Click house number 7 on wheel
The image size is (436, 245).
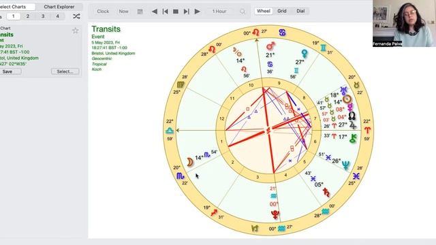point(315,118)
